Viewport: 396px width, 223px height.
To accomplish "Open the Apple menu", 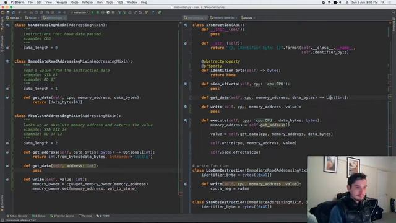I will (6, 2).
